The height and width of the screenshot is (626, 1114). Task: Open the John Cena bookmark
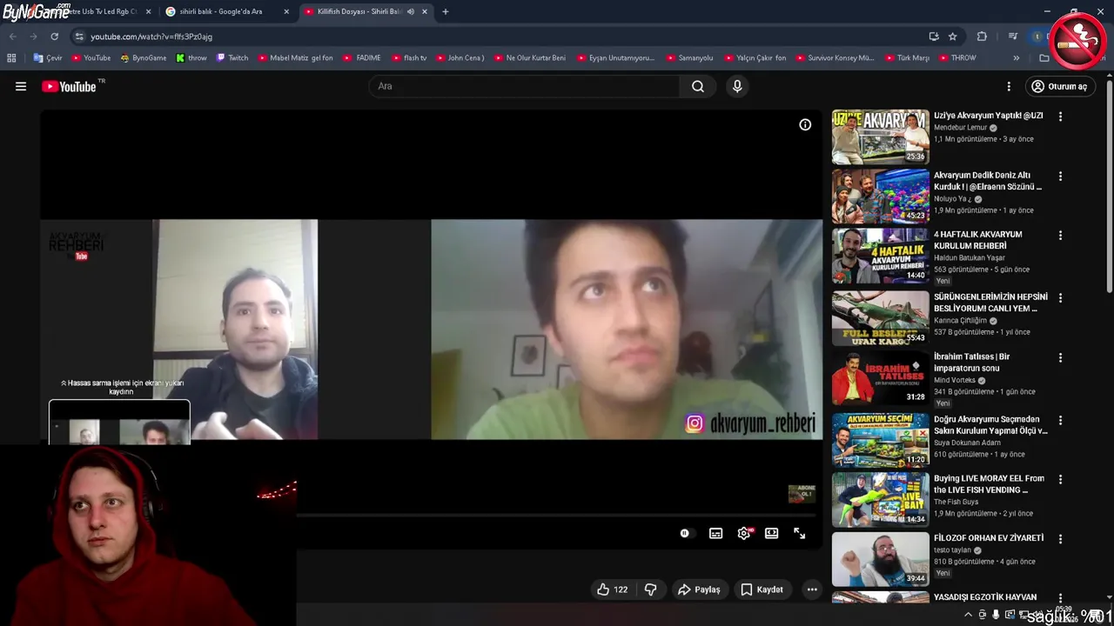tap(460, 58)
